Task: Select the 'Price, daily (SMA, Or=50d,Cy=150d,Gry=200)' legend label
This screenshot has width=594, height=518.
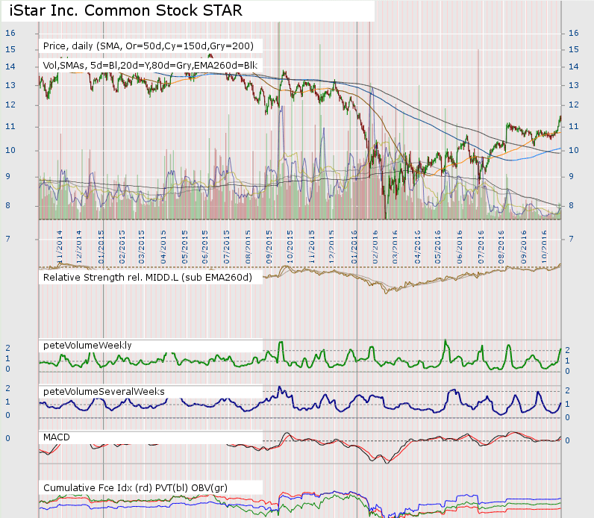Action: (148, 46)
